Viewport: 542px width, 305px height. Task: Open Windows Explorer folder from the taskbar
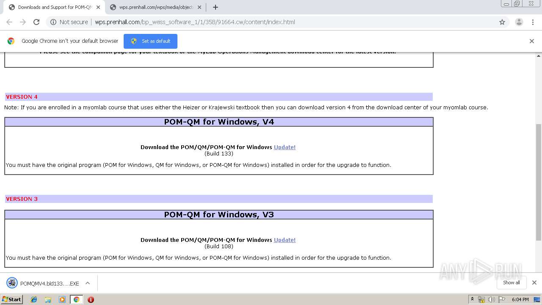(x=48, y=299)
